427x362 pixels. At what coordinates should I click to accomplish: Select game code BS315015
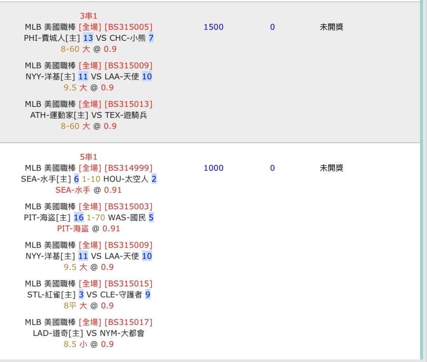click(128, 284)
